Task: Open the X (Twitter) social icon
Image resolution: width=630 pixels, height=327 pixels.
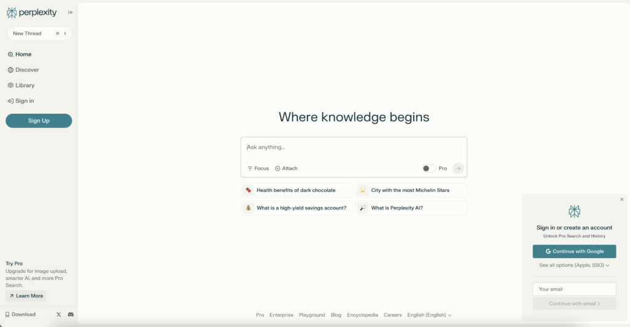Action: (58, 314)
